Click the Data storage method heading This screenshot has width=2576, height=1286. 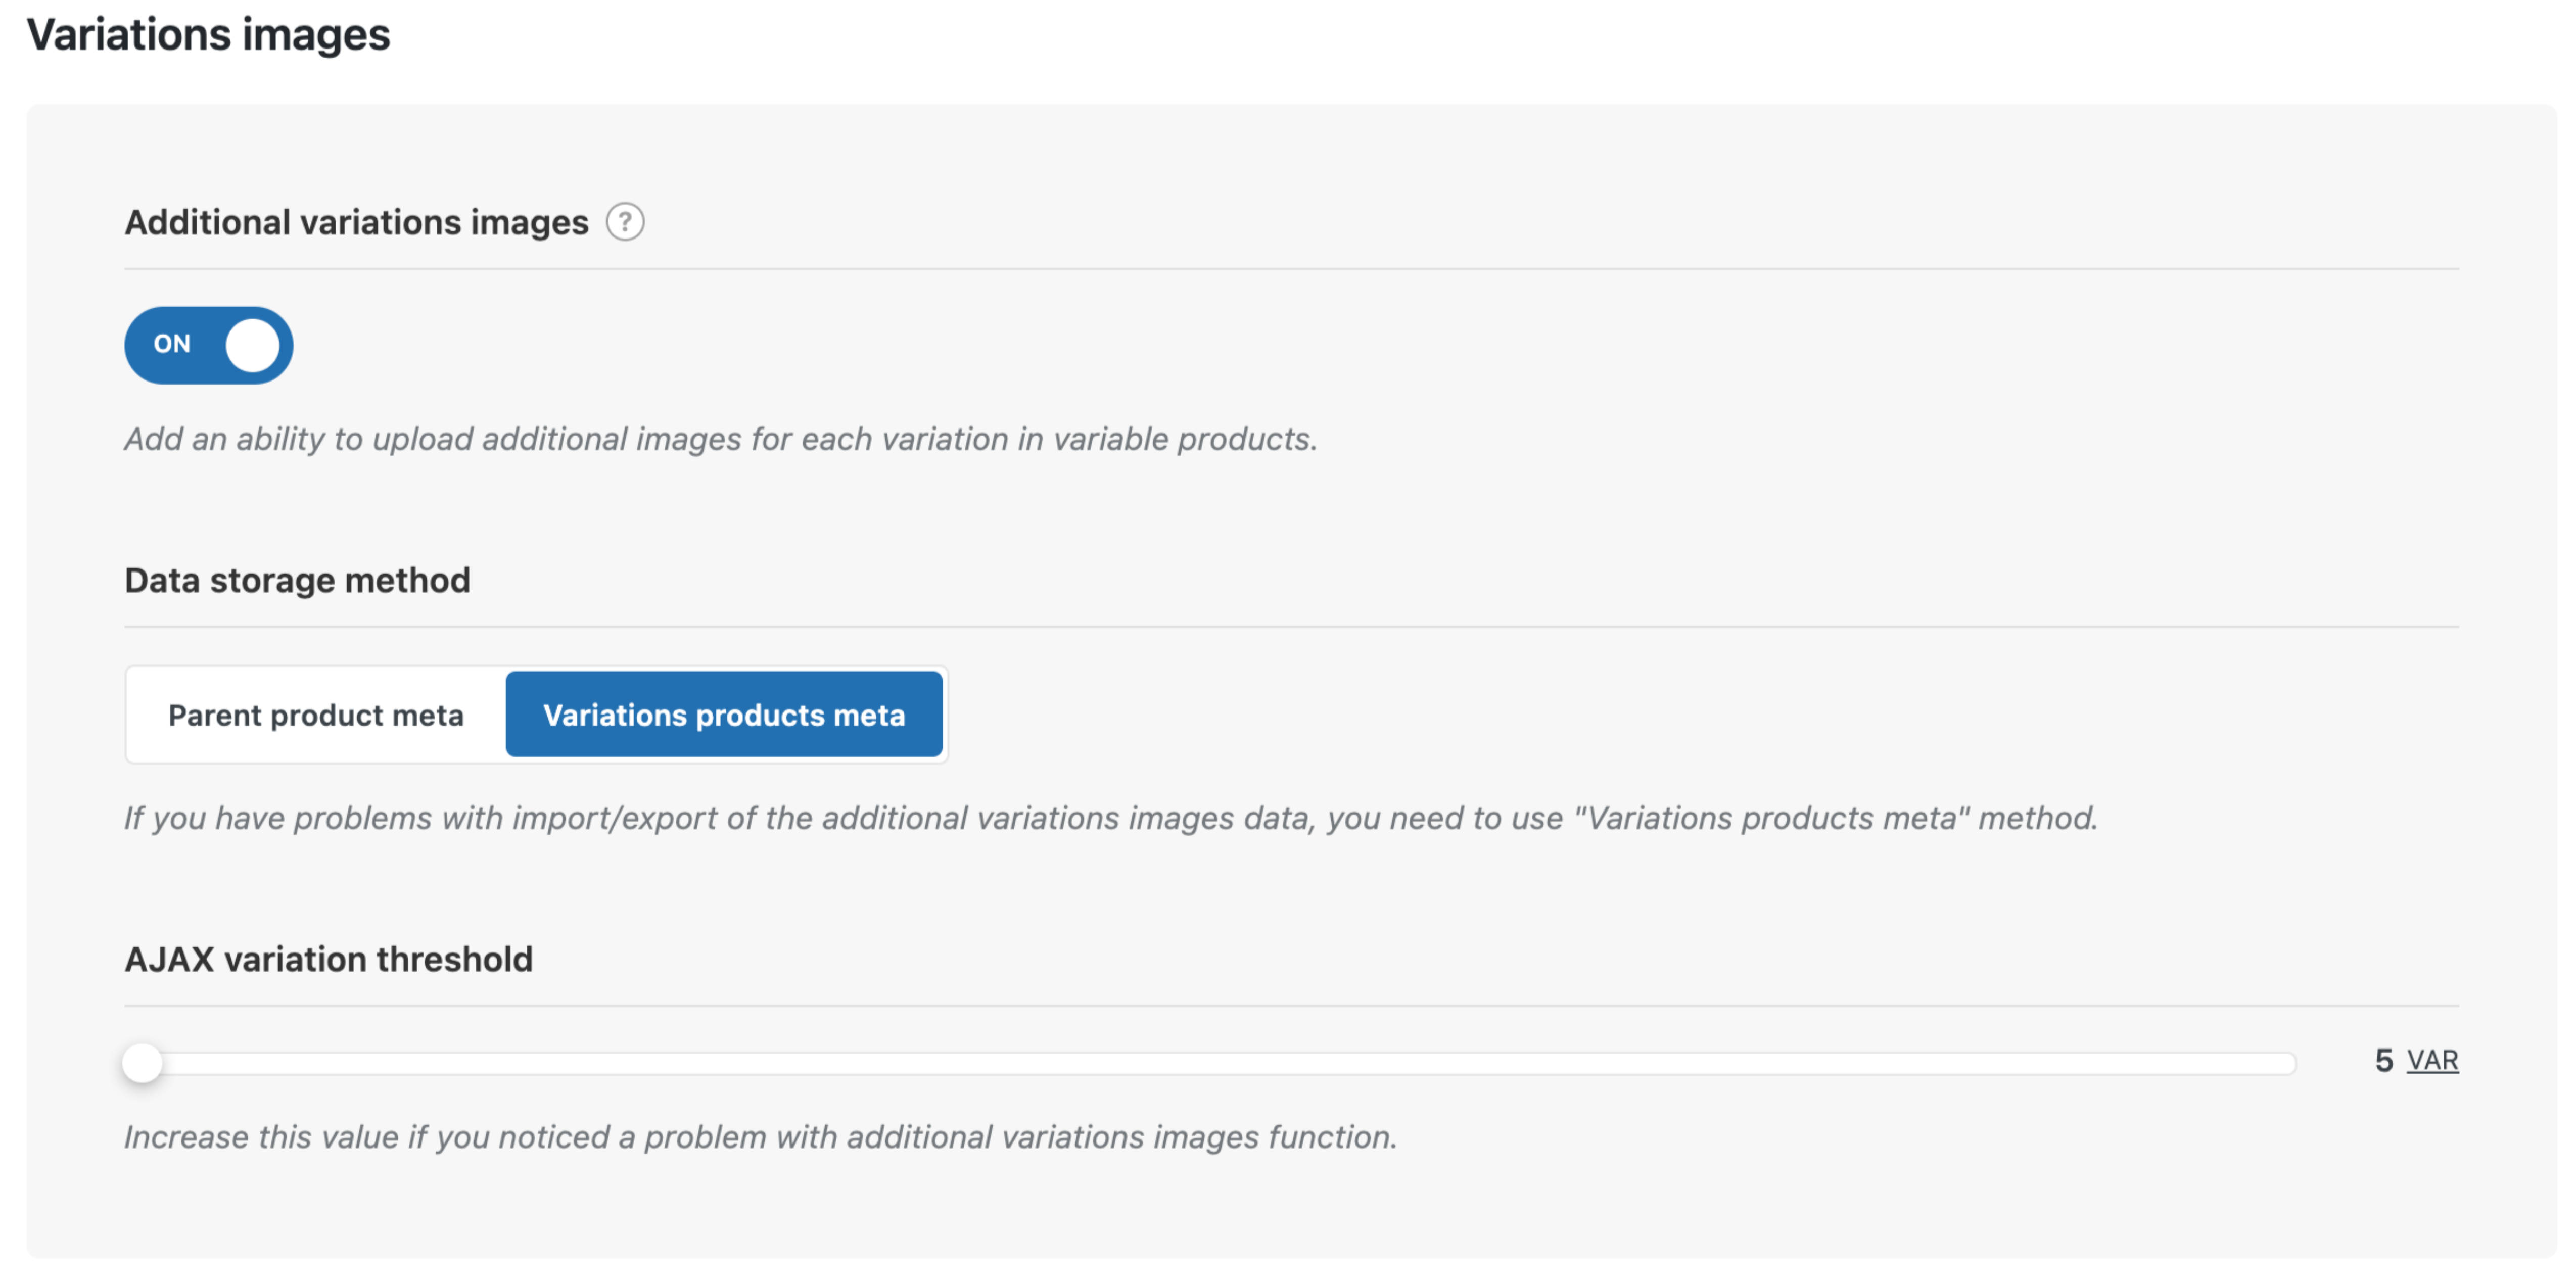297,580
